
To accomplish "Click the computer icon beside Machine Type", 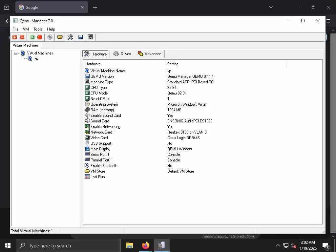I will click(x=87, y=82).
